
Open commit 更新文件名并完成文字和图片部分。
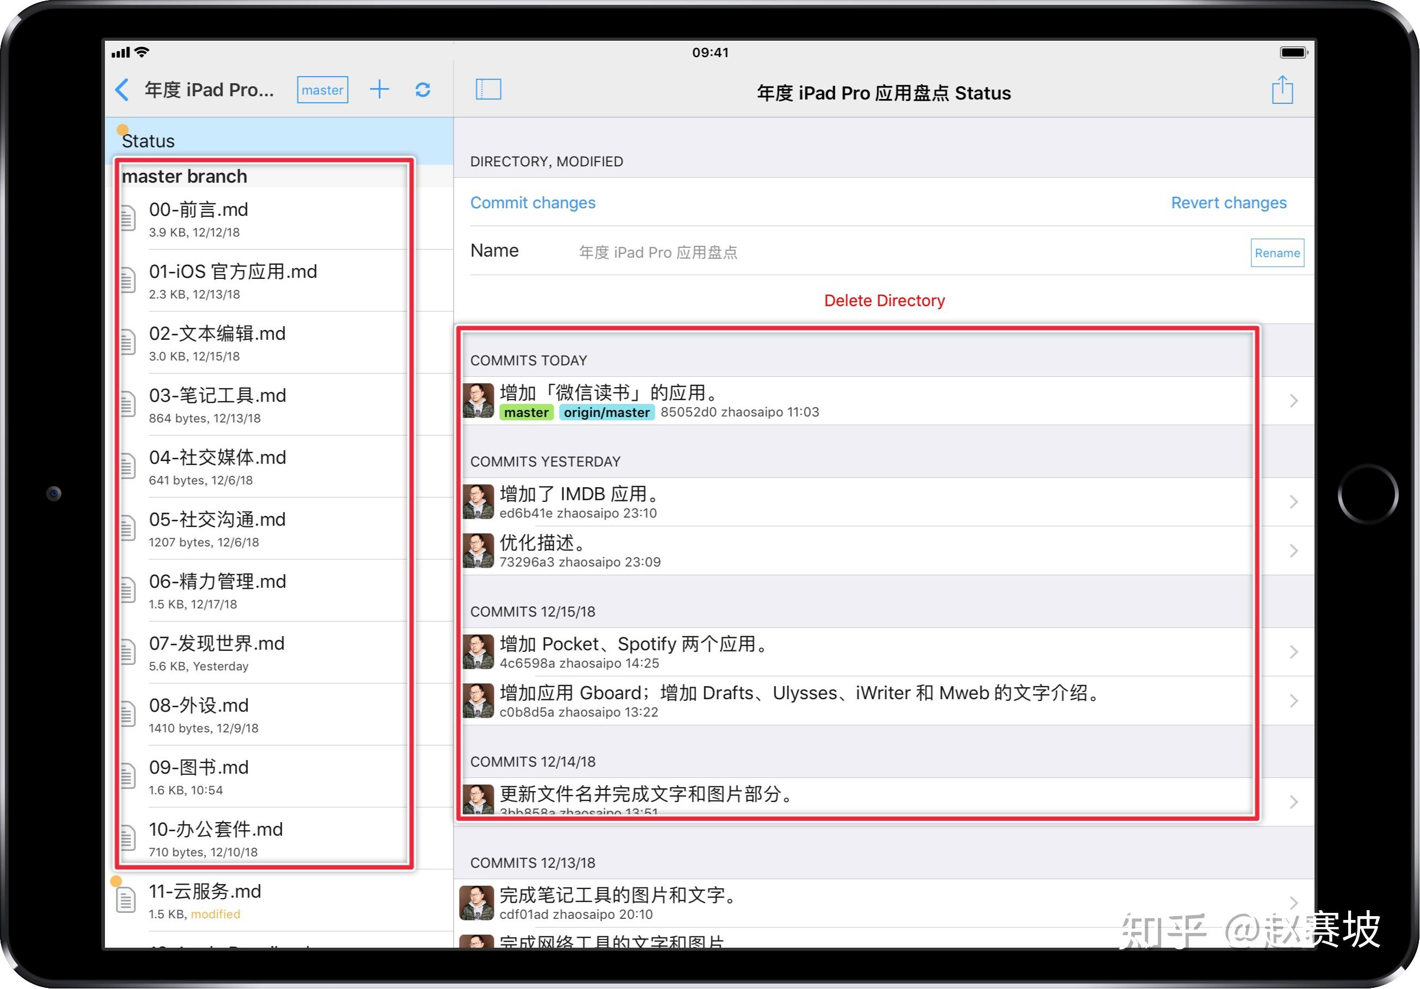point(884,803)
